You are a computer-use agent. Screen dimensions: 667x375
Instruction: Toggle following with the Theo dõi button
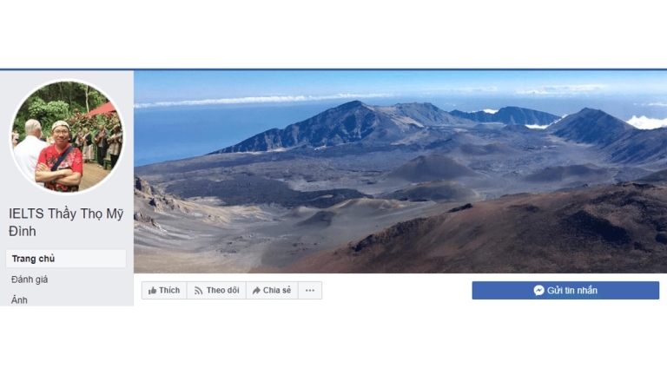tap(216, 291)
